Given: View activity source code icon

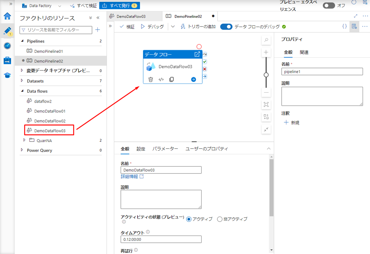Looking at the screenshot, I should click(161, 79).
